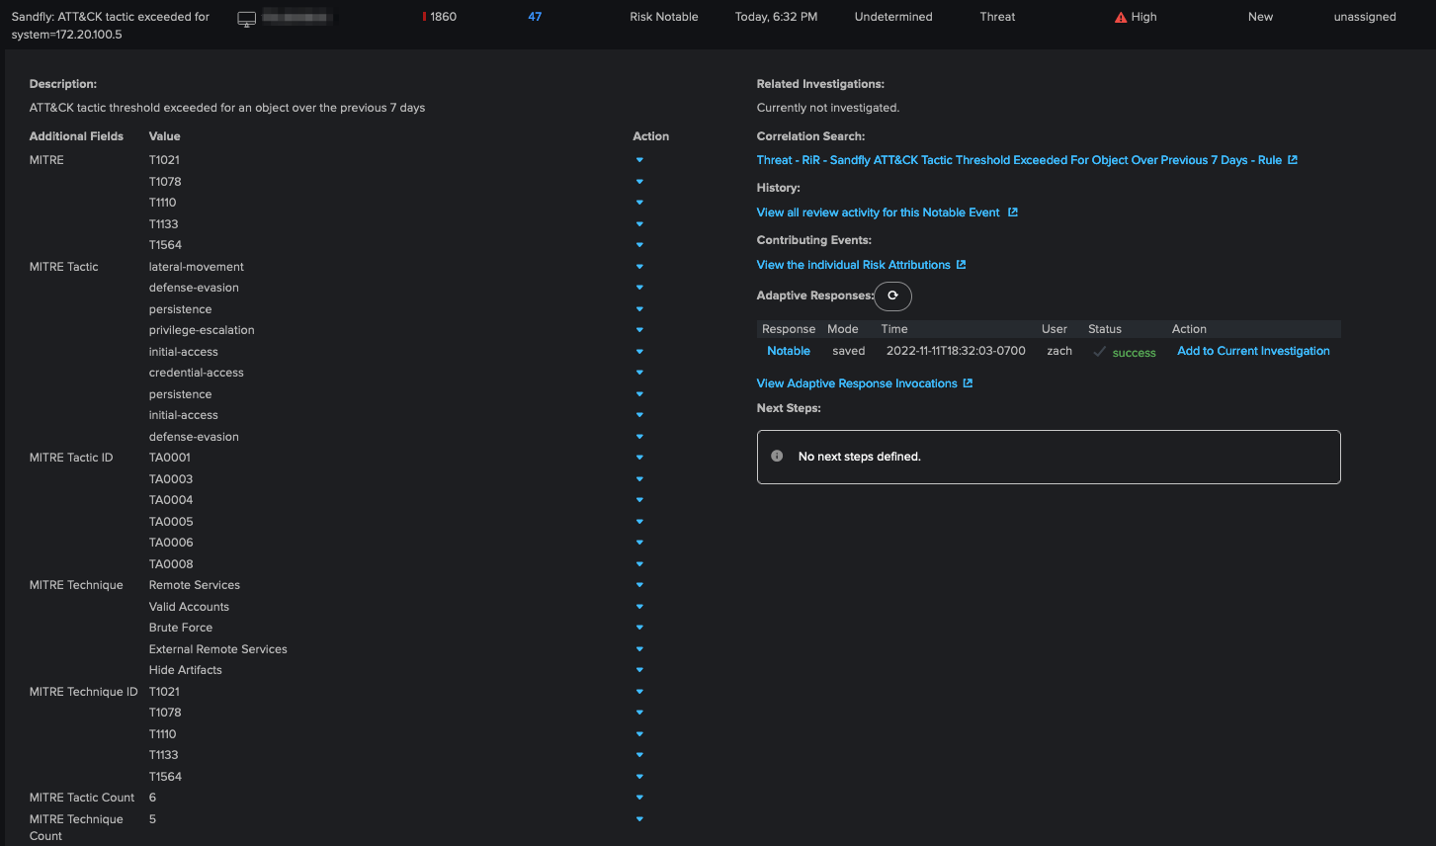Click info icon in Next Steps box
1436x846 pixels.
click(x=777, y=457)
